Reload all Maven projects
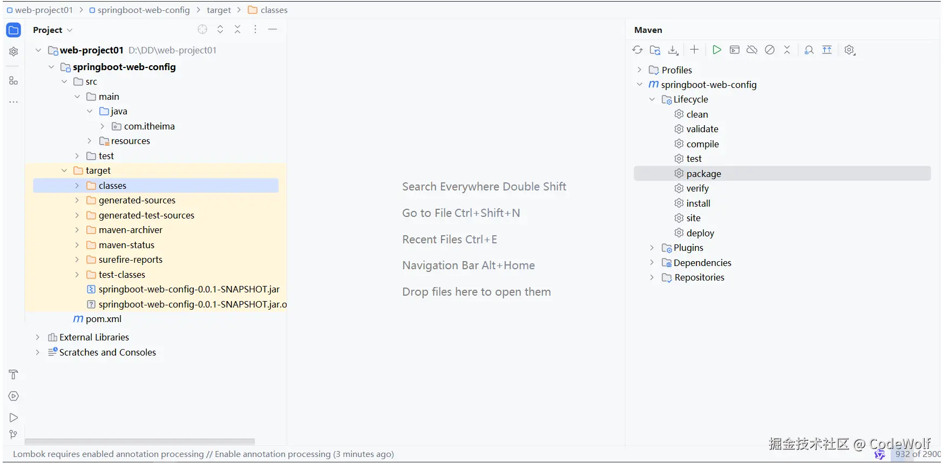 pyautogui.click(x=637, y=50)
